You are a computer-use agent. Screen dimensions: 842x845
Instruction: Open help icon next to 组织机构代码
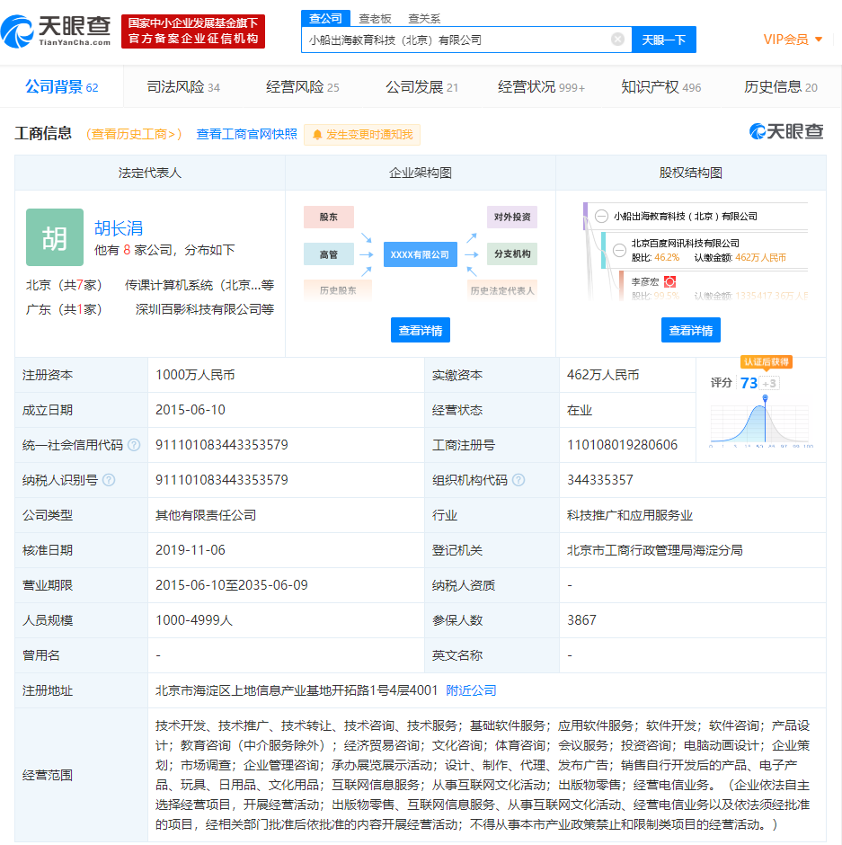518,480
